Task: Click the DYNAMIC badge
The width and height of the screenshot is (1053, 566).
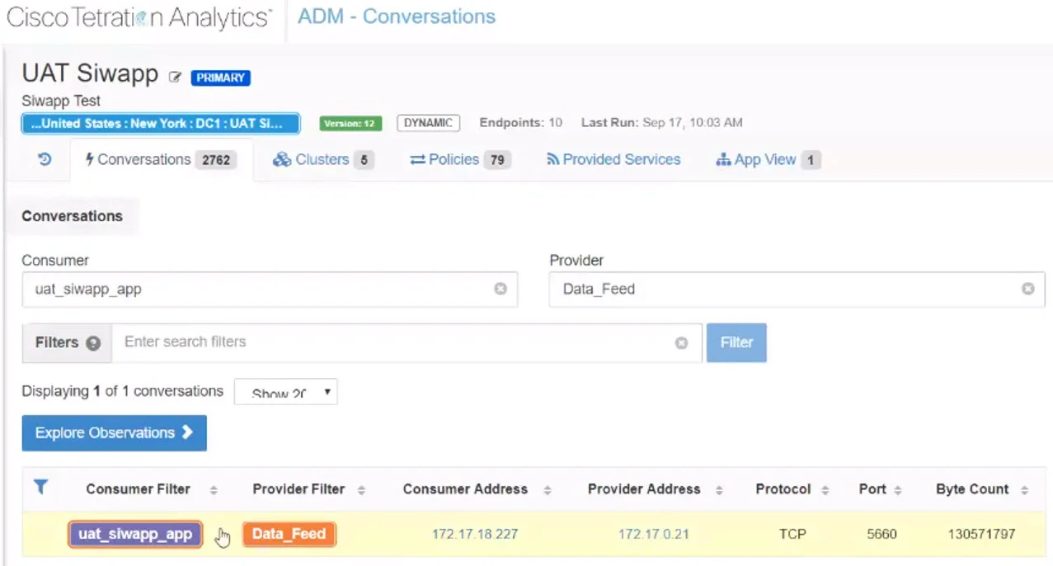Action: click(x=428, y=123)
